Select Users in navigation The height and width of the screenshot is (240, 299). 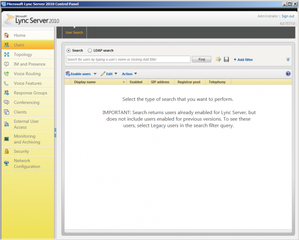[x=28, y=45]
